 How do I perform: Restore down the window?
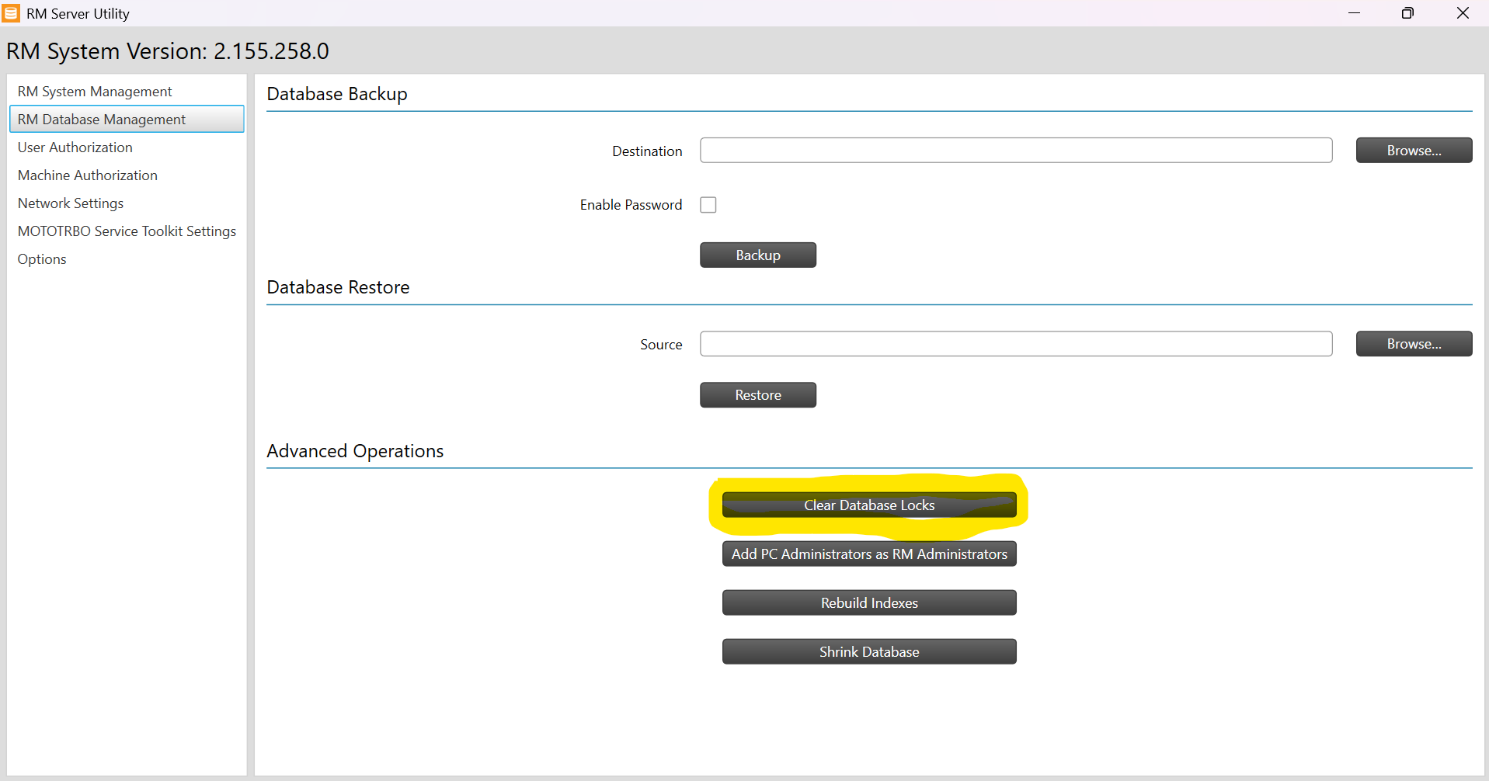(1407, 13)
